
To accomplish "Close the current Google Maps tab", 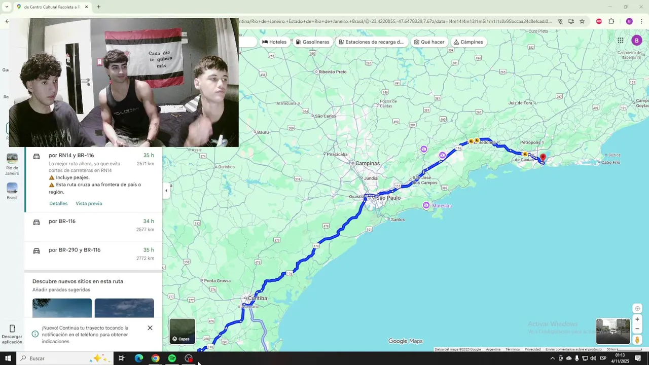I will click(86, 7).
